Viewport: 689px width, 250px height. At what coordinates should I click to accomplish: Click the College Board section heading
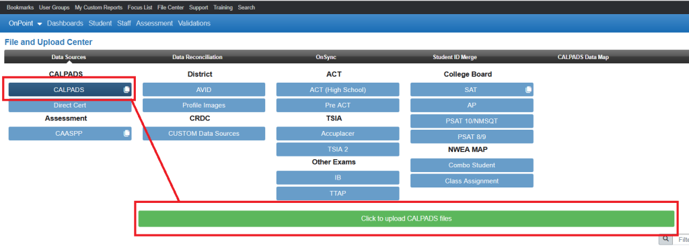(x=468, y=74)
